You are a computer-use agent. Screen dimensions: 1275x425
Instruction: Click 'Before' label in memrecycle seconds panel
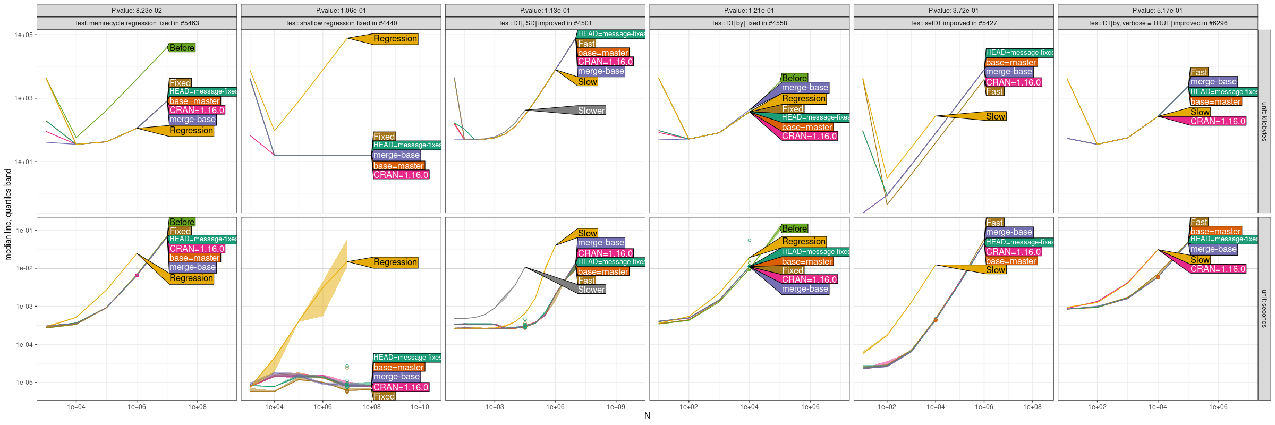click(x=182, y=222)
